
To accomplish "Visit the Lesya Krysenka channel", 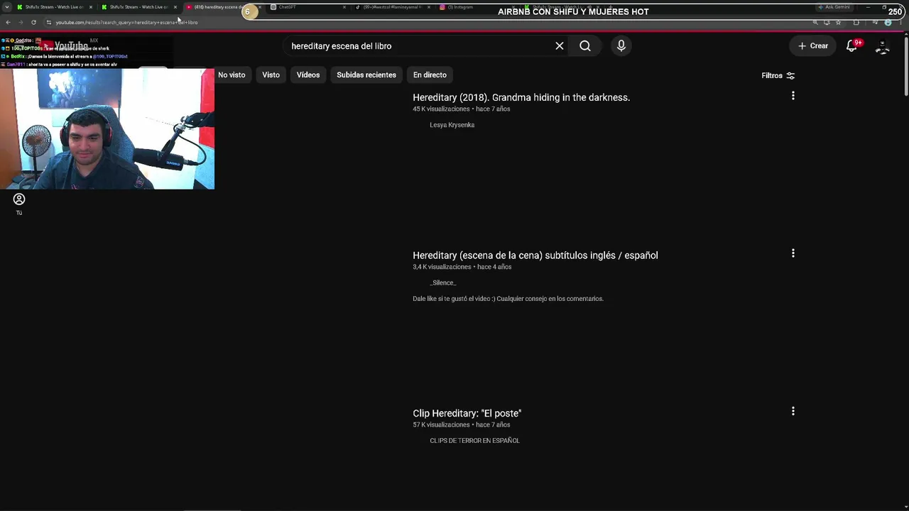I will [452, 125].
